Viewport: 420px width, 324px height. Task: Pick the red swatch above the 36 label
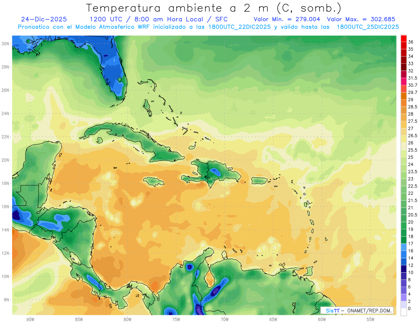[x=404, y=38]
